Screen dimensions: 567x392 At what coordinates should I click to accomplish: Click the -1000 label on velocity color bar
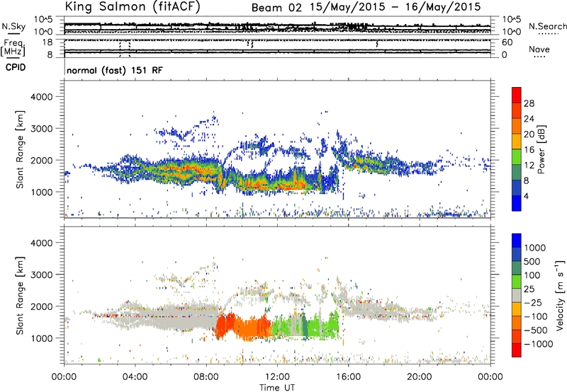tap(539, 344)
